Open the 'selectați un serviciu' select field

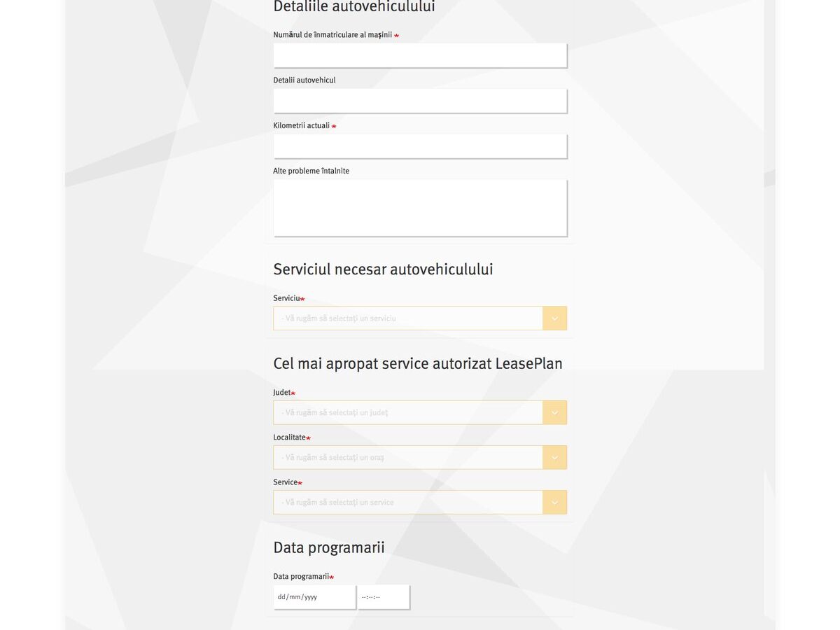420,318
